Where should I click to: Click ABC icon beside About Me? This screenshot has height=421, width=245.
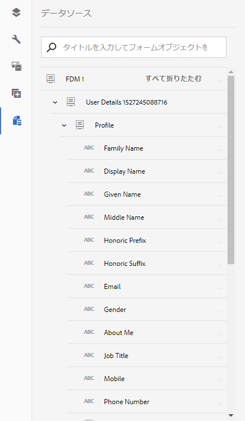click(x=89, y=332)
